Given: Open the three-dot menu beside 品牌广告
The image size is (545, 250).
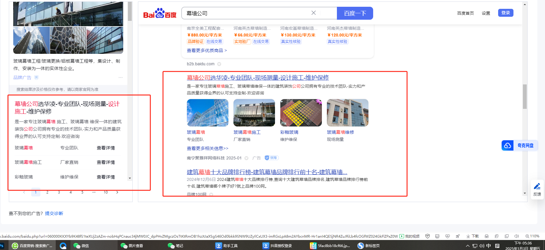Looking at the screenshot, I should 121,78.
